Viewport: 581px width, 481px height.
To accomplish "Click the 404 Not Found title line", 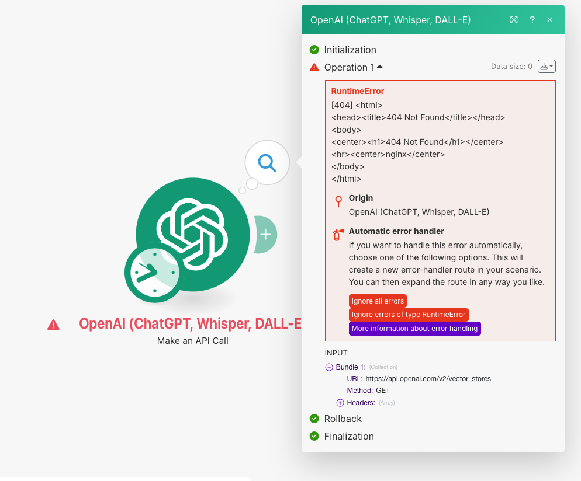I will pos(418,118).
